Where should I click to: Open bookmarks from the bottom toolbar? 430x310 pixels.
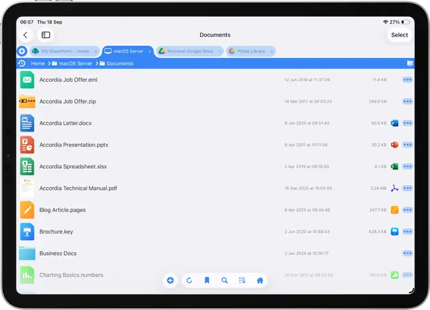(x=207, y=280)
